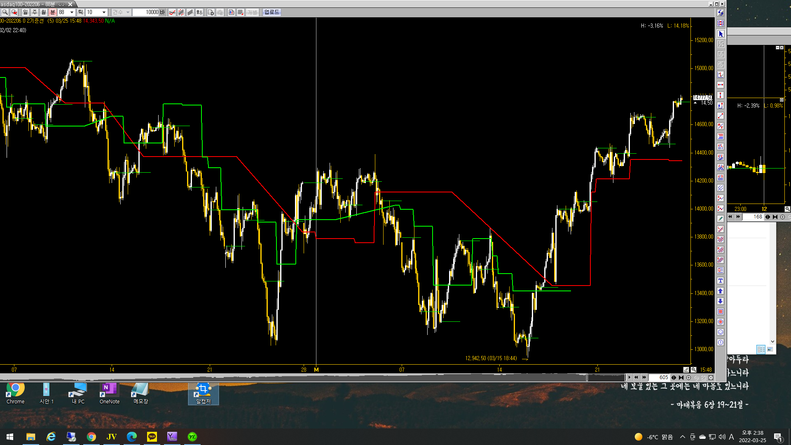Toggle the 일 (daily) period button
The image size is (791, 445).
click(x=26, y=12)
